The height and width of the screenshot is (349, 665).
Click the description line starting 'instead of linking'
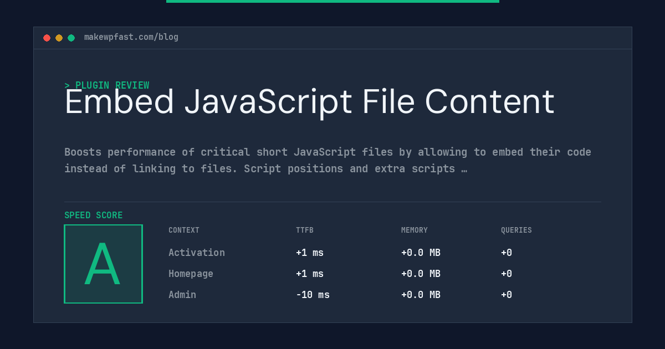point(265,169)
